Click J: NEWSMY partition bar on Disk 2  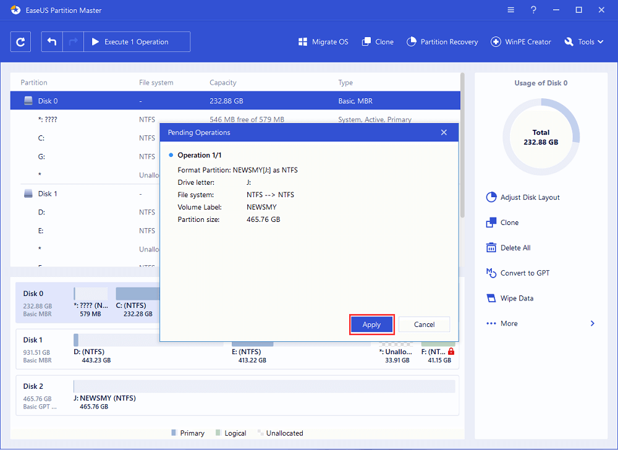[264, 387]
